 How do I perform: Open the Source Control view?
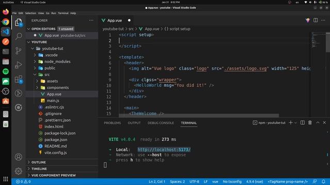tap(19, 51)
